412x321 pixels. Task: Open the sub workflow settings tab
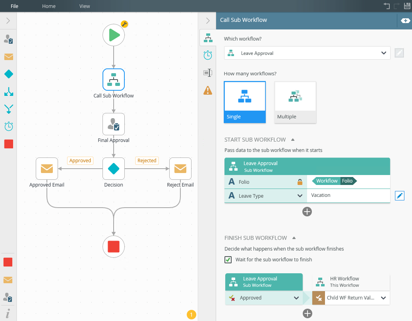pyautogui.click(x=208, y=38)
